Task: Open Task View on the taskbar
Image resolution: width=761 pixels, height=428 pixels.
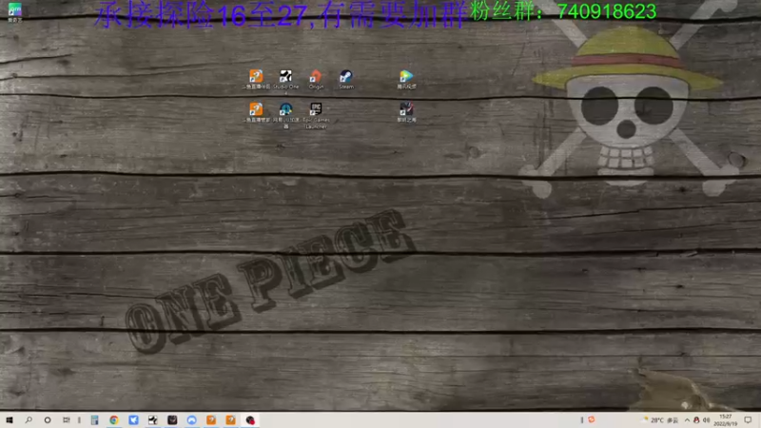Action: point(66,420)
